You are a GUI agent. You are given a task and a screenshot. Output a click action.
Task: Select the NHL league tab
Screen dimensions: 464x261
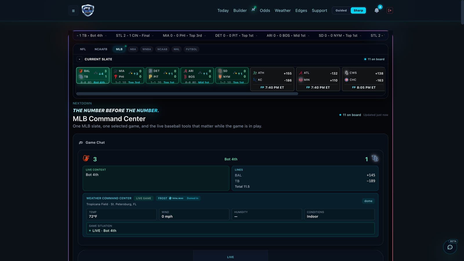(x=177, y=49)
